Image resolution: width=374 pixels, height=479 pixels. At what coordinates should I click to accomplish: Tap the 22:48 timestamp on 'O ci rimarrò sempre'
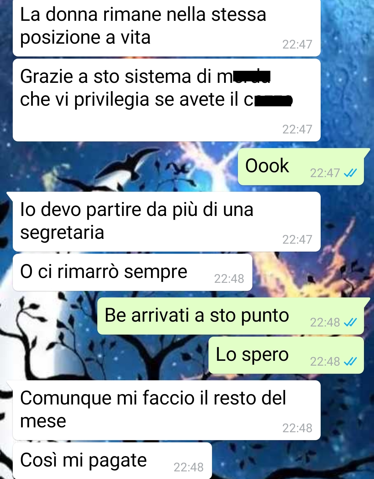point(229,279)
